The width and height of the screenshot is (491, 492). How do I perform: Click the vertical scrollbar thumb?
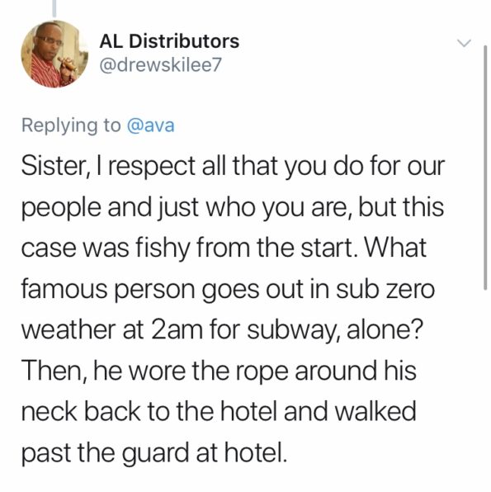485,168
